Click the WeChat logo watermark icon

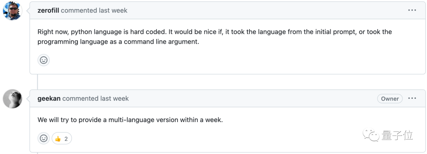pyautogui.click(x=370, y=135)
